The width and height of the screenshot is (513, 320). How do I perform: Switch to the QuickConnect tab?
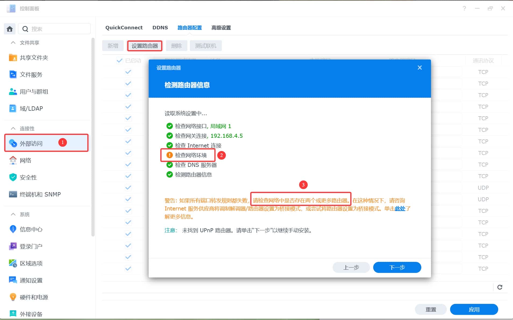point(124,28)
